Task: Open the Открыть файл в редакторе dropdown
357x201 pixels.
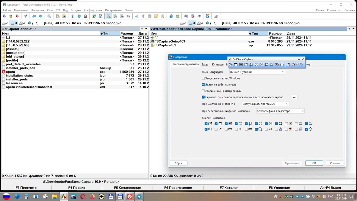Action: click(280, 111)
